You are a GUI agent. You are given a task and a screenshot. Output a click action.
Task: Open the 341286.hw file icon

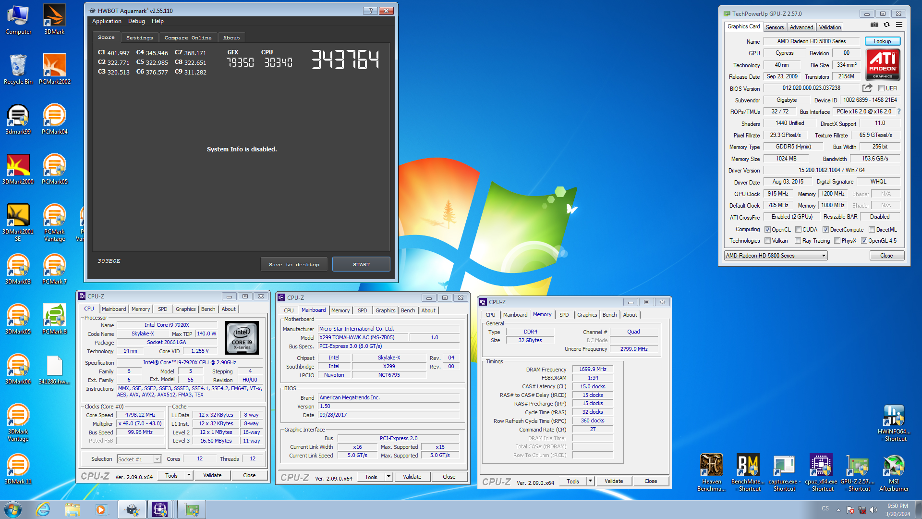point(54,369)
